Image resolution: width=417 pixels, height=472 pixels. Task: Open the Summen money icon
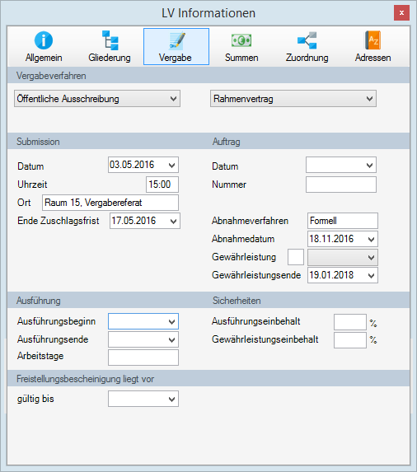pyautogui.click(x=241, y=40)
